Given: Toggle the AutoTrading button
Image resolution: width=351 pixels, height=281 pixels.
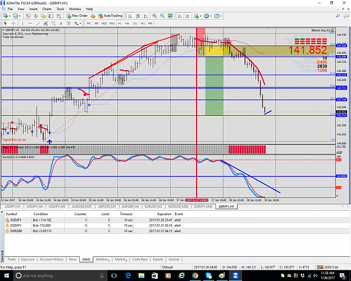Looking at the screenshot, I should (111, 16).
